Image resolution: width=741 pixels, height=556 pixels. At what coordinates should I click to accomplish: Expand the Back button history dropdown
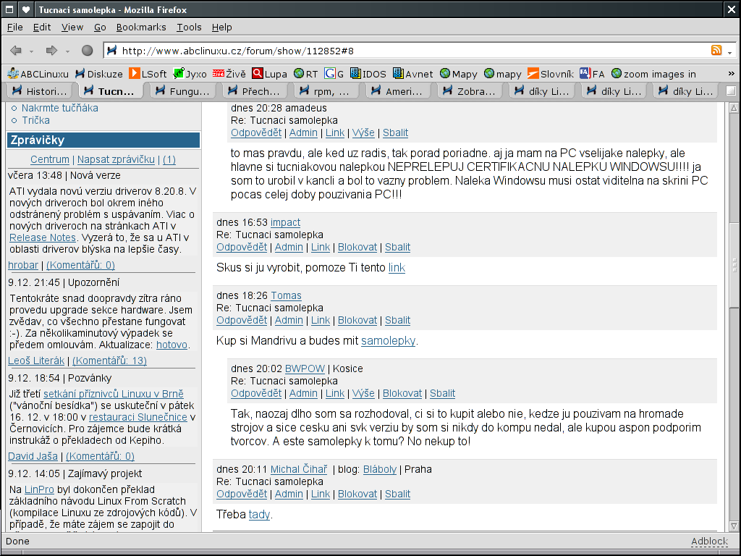32,51
